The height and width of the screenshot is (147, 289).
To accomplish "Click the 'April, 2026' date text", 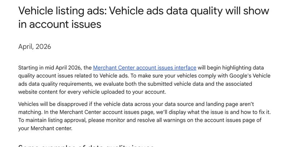I will tap(34, 46).
